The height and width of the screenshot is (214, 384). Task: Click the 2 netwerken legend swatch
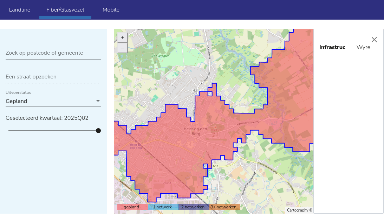(x=193, y=207)
